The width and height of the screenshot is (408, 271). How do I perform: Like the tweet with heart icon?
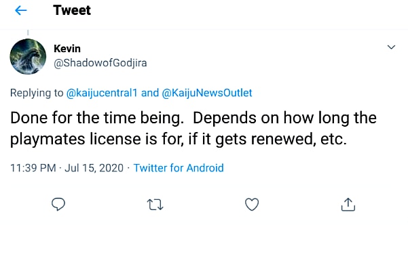tap(252, 204)
